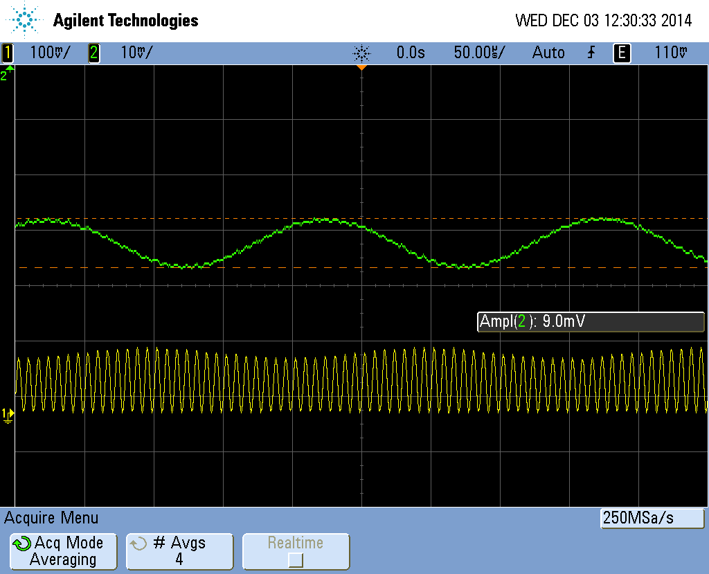Click the channel 1 ground level marker
The width and height of the screenshot is (709, 574).
tap(8, 414)
